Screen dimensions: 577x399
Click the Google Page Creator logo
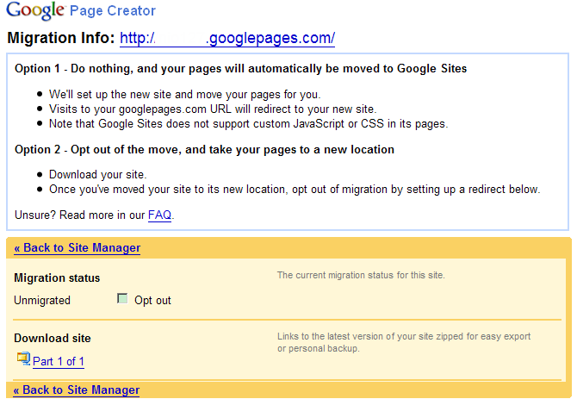81,10
